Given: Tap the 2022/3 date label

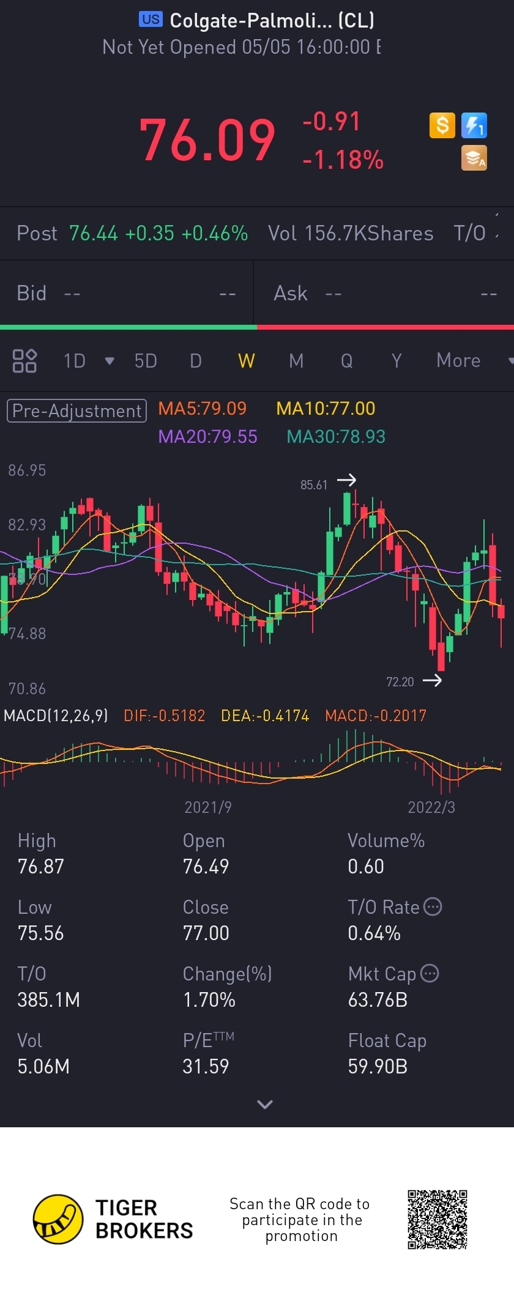Looking at the screenshot, I should pyautogui.click(x=431, y=807).
